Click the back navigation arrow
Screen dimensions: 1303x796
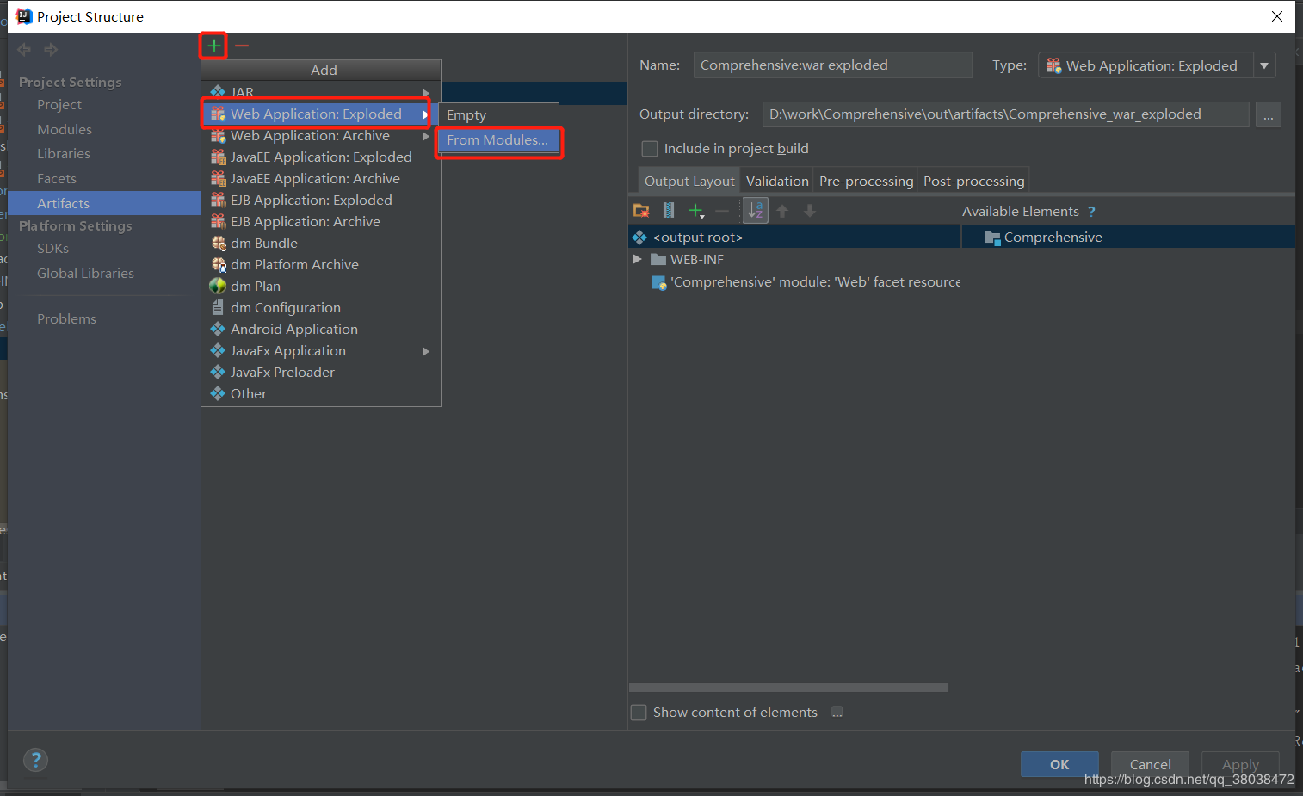tap(24, 50)
